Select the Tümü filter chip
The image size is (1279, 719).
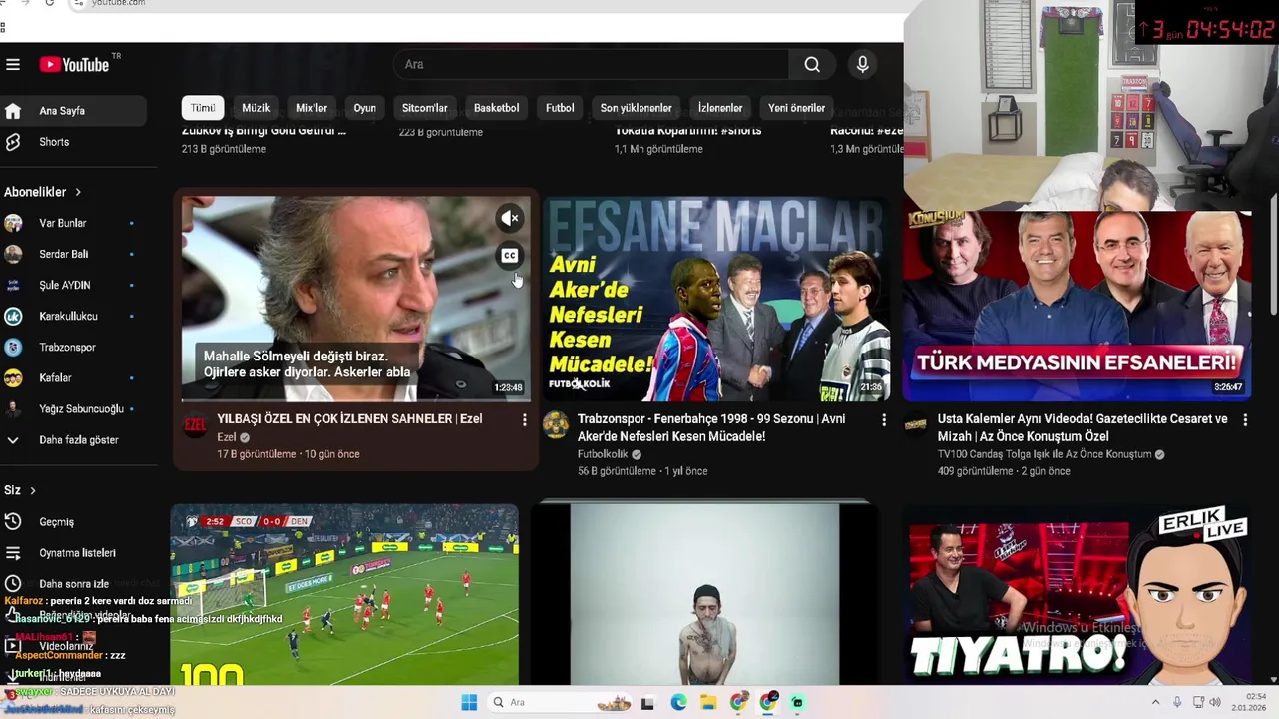pos(203,108)
